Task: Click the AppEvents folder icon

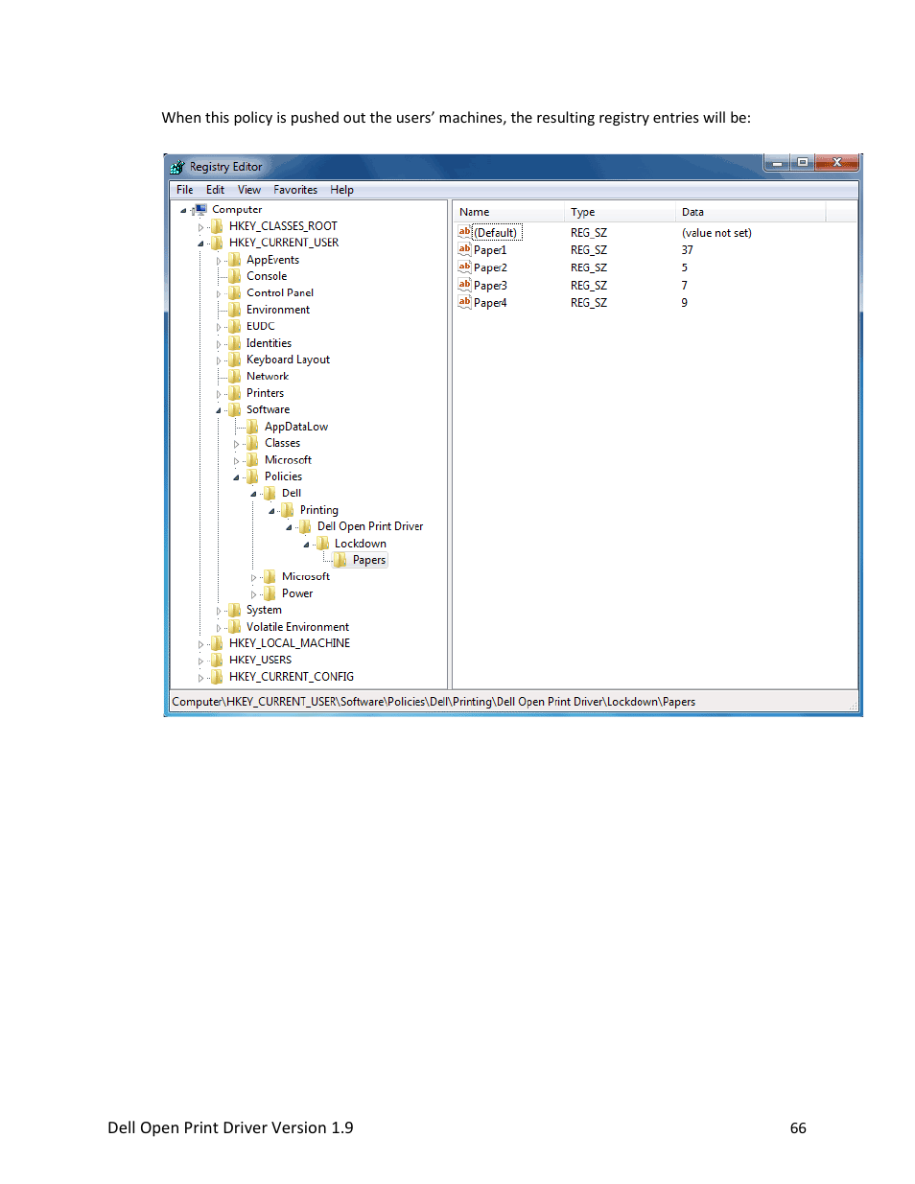Action: (234, 260)
